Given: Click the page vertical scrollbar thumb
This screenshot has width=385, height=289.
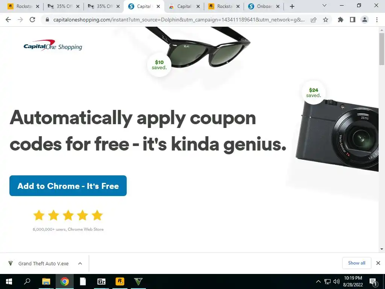Looking at the screenshot, I should (x=382, y=49).
